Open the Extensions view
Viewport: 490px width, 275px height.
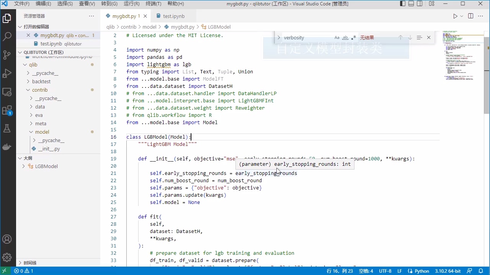[7, 110]
